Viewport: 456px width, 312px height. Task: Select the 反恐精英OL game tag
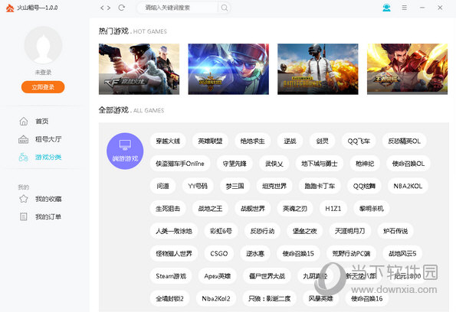[x=404, y=141]
